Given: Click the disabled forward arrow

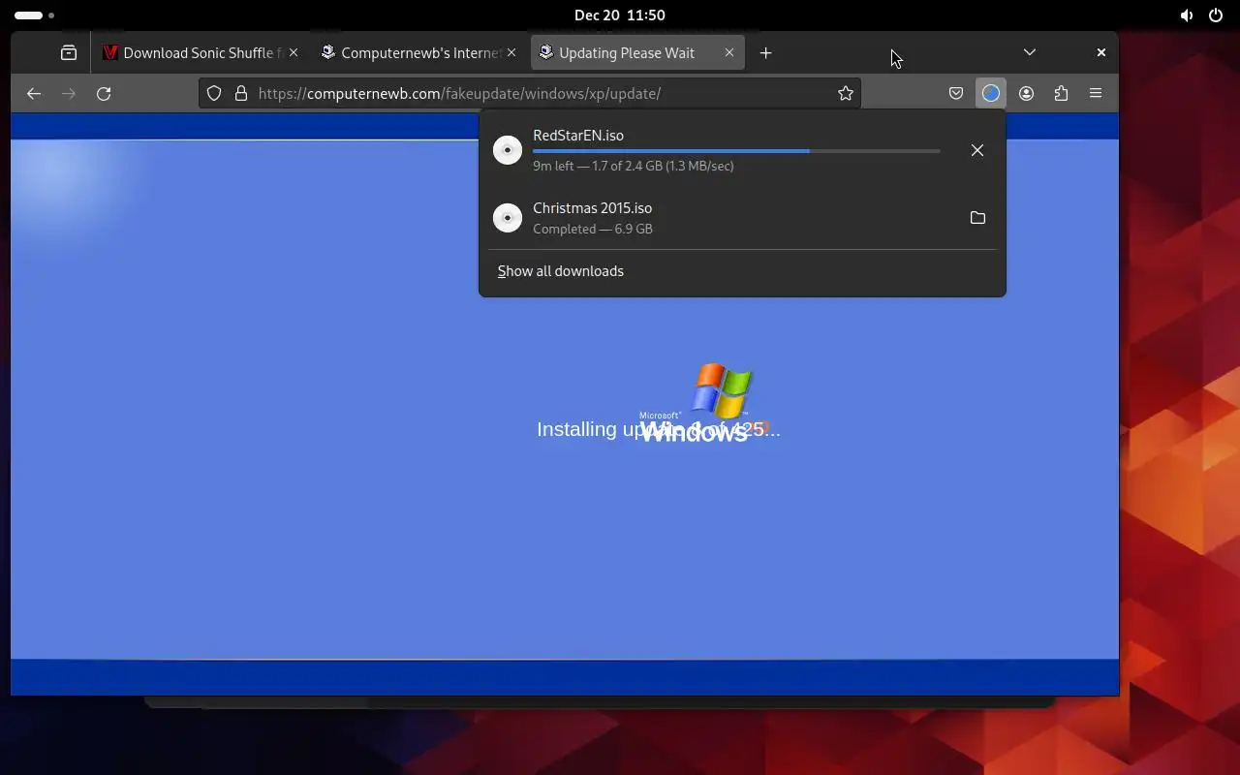Looking at the screenshot, I should 69,94.
